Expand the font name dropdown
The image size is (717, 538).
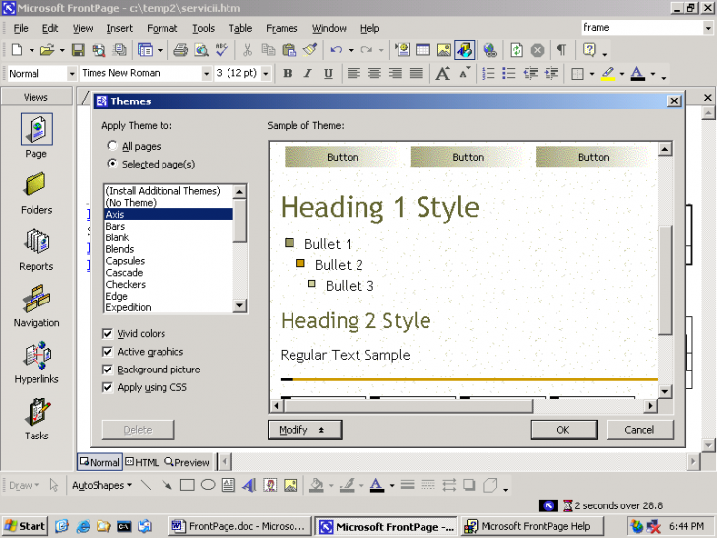pos(206,74)
